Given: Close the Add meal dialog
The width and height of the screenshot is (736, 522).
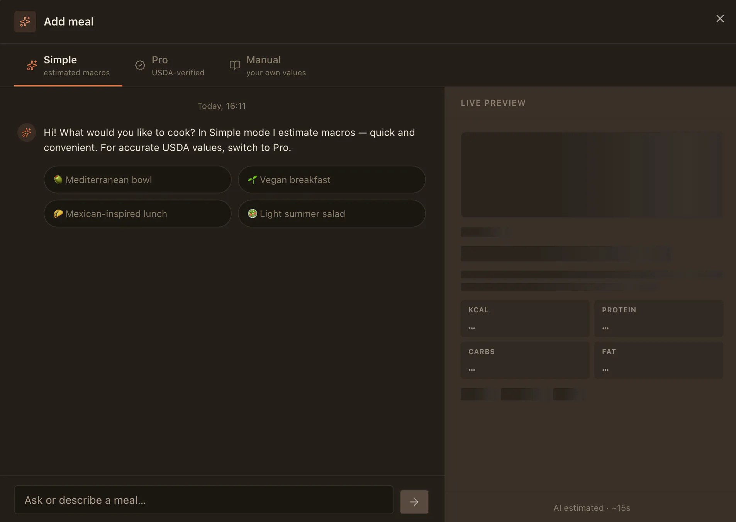Looking at the screenshot, I should point(720,19).
